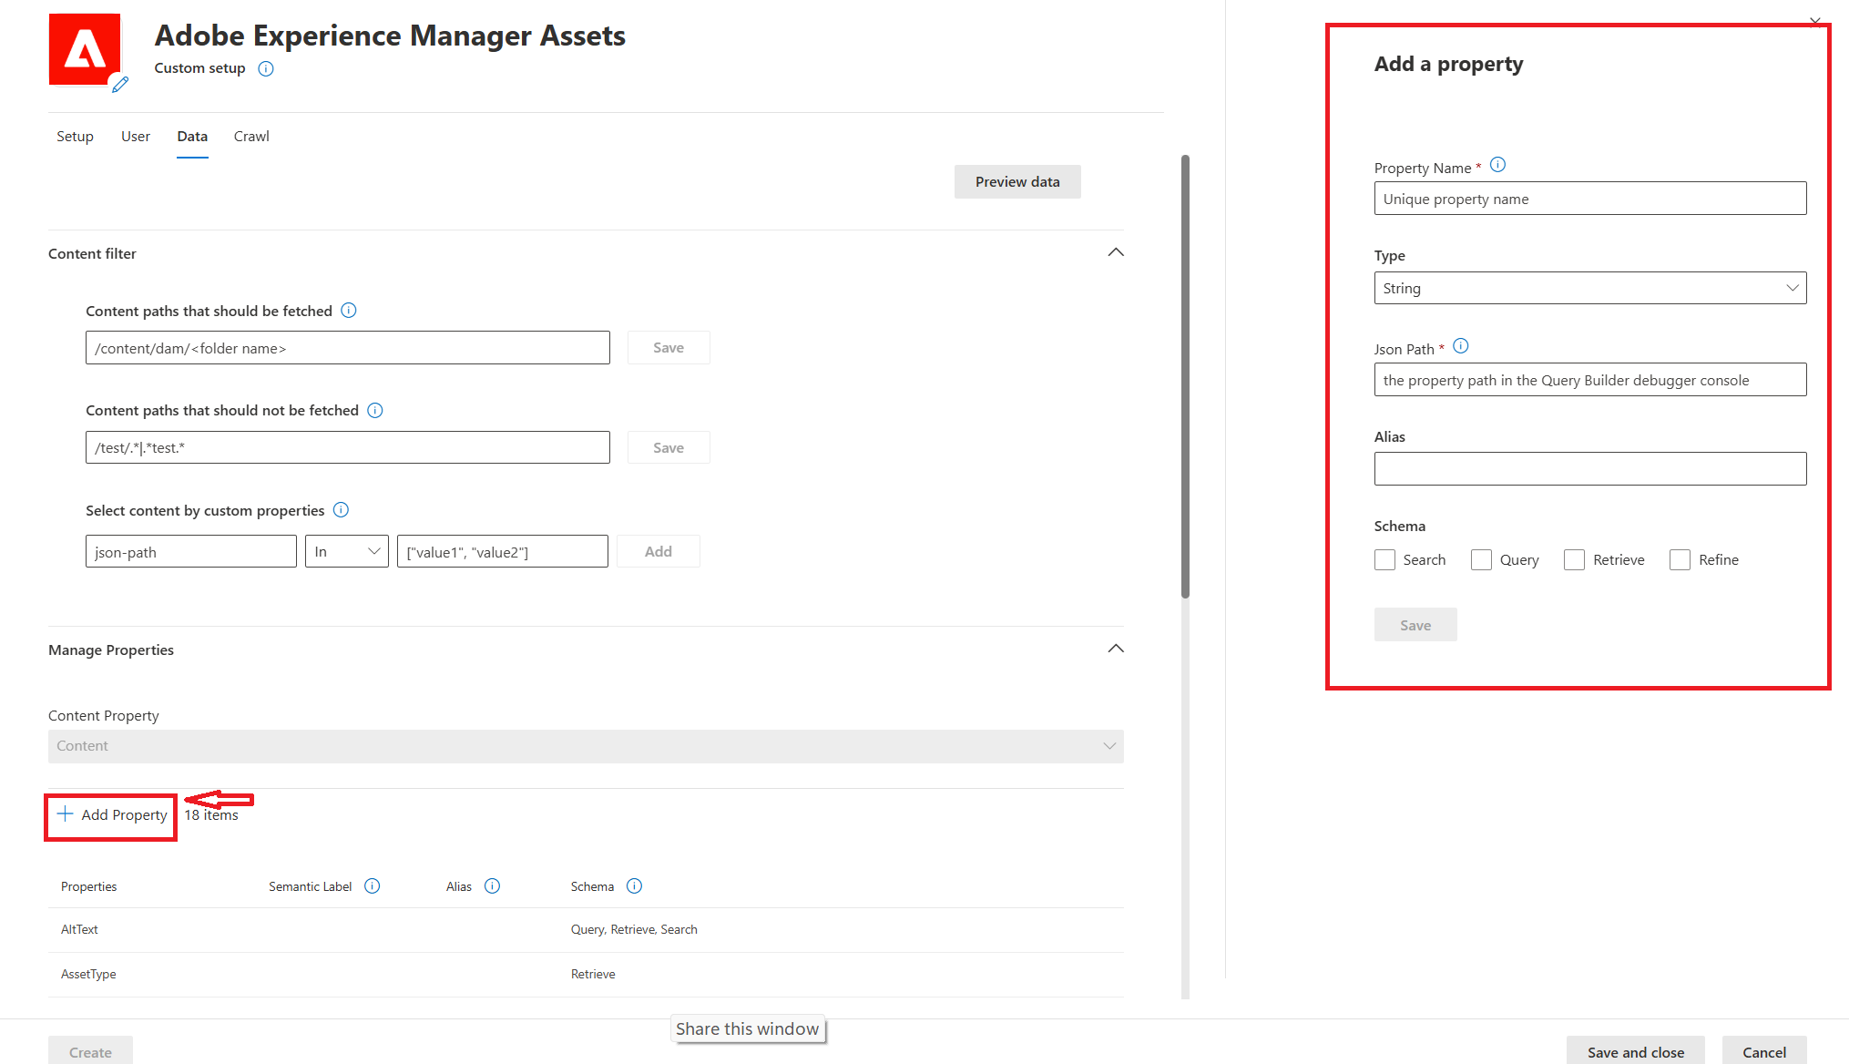Focus the json-path input field

coord(191,551)
